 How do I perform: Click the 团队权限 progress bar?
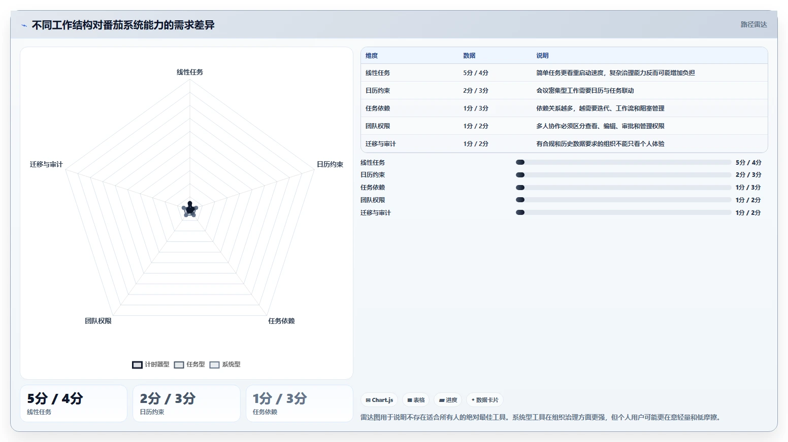pos(623,200)
